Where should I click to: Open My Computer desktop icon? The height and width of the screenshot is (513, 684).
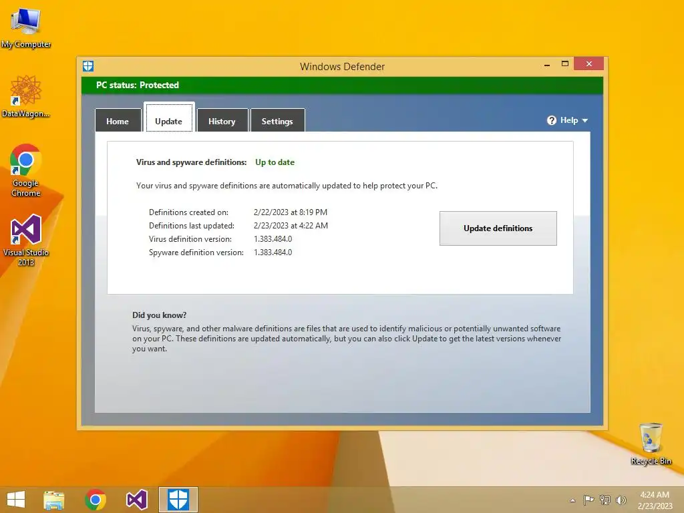coord(26,28)
